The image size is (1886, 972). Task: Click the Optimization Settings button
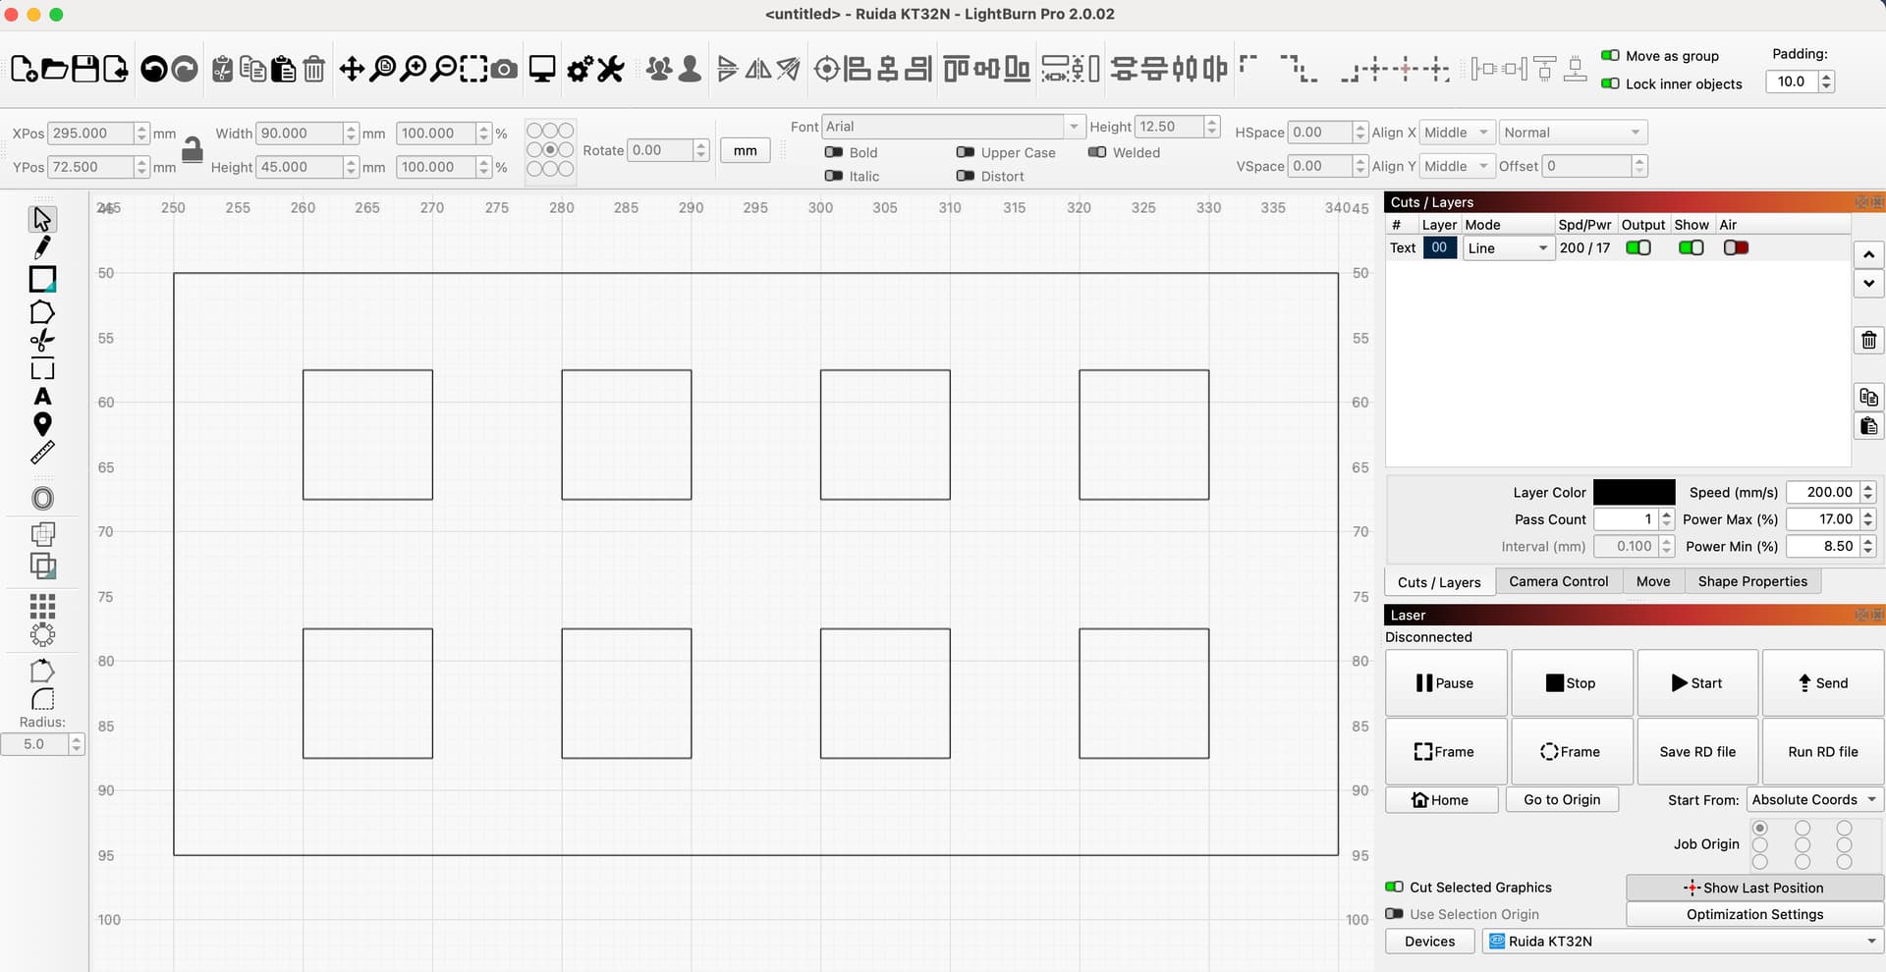pos(1754,914)
